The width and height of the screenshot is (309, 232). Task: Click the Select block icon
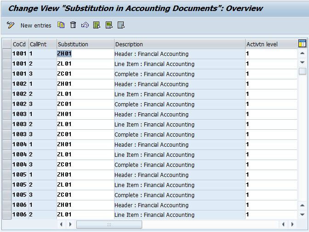[109, 25]
